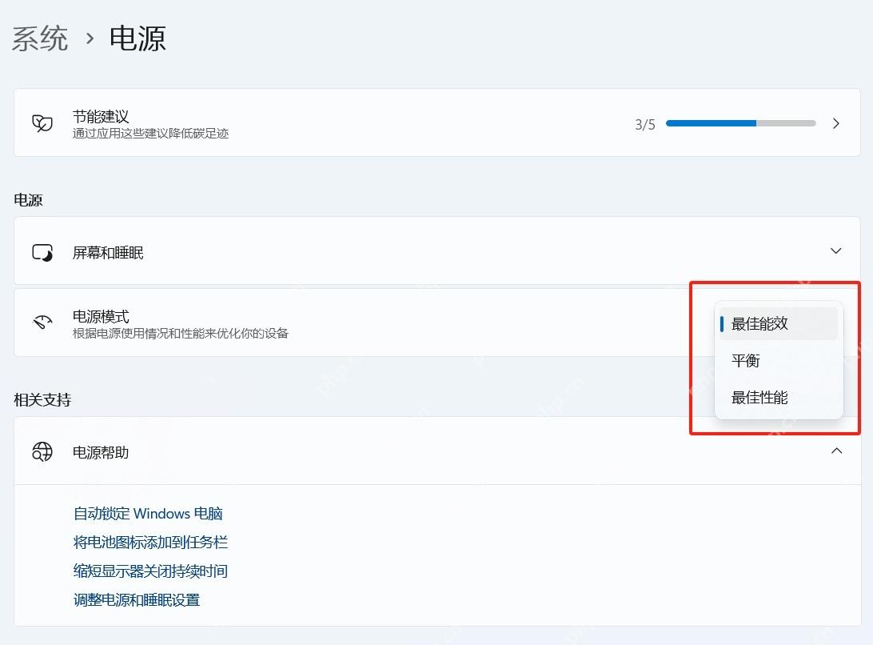Click the screen and sleep moon icon

click(42, 253)
